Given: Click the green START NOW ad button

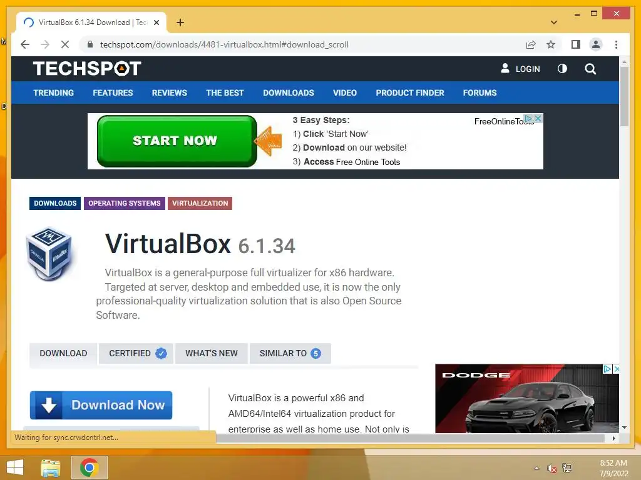Looking at the screenshot, I should [x=177, y=141].
